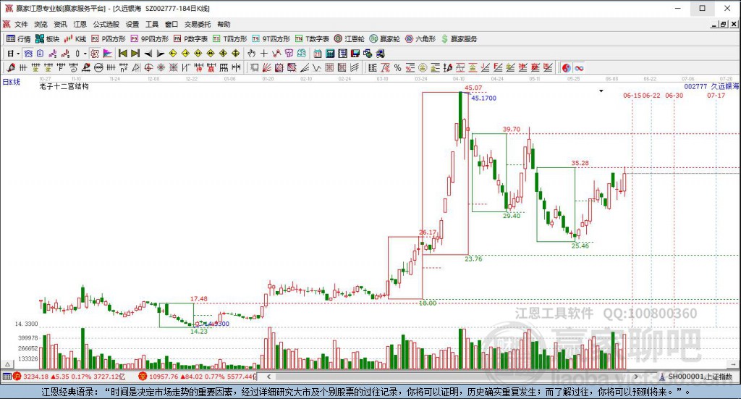The width and height of the screenshot is (741, 399).
Task: Click the blue infinity loop icon
Action: coord(579,68)
